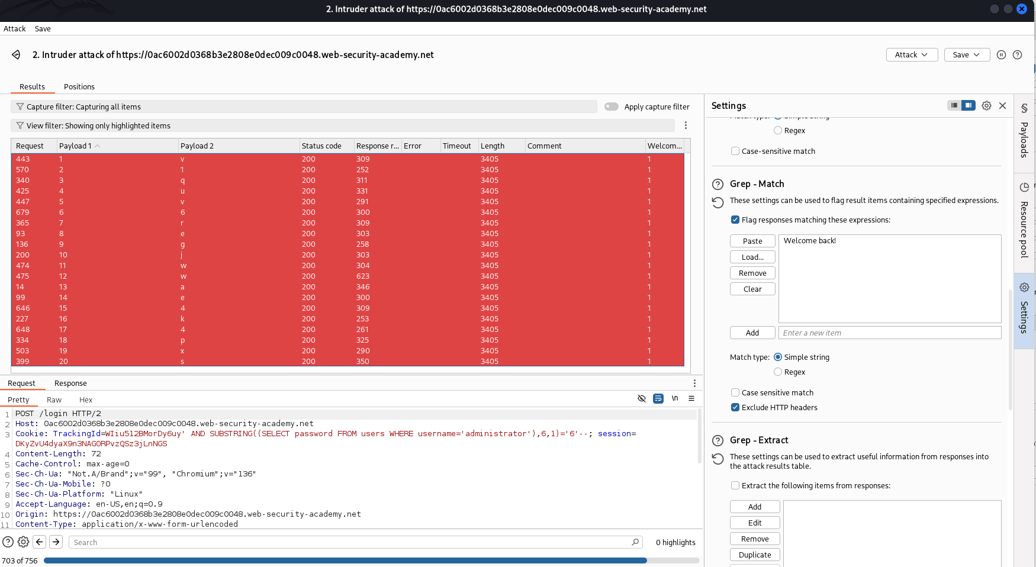Switch Settings panel to split layout icon
The width and height of the screenshot is (1036, 567).
[x=968, y=105]
